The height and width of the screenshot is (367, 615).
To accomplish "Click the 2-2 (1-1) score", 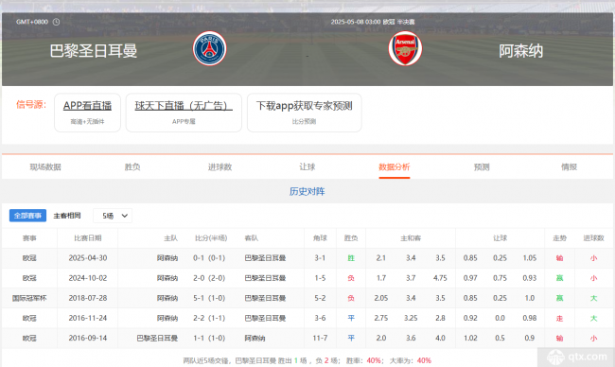I will tap(209, 318).
